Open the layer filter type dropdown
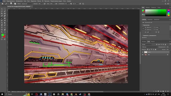Image resolution: width=171 pixels, height=96 pixels. pyautogui.click(x=147, y=45)
